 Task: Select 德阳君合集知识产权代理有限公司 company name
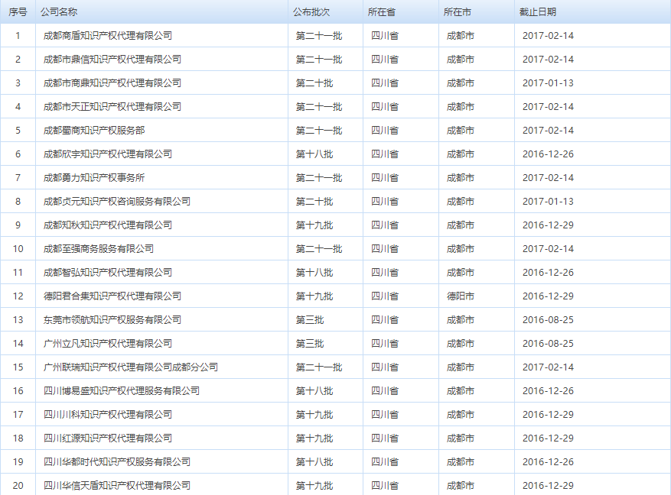pos(112,296)
